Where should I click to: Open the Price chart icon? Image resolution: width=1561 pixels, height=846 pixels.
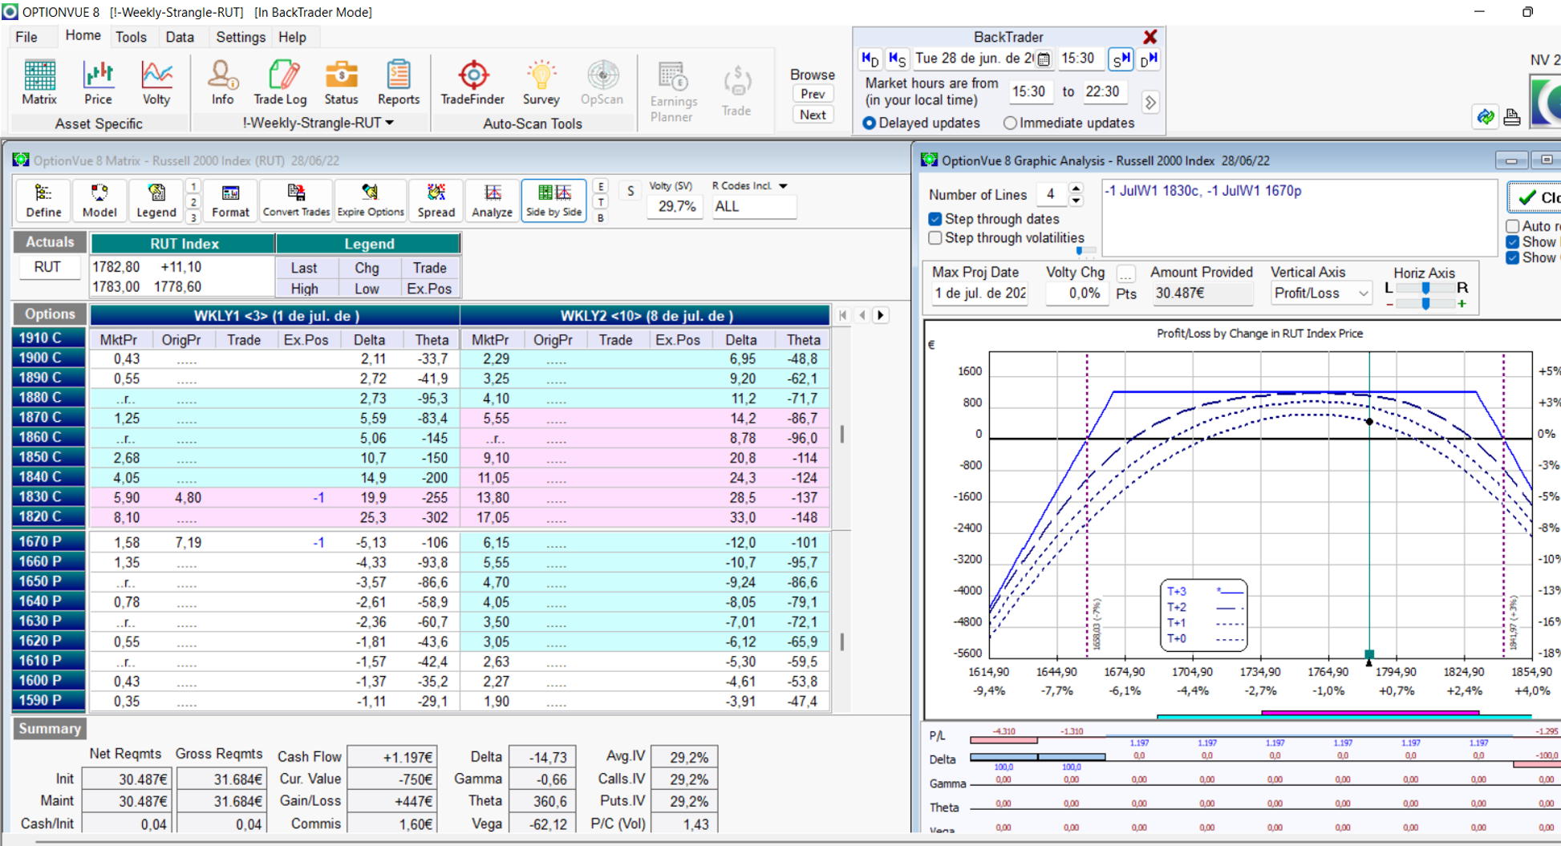tap(98, 83)
